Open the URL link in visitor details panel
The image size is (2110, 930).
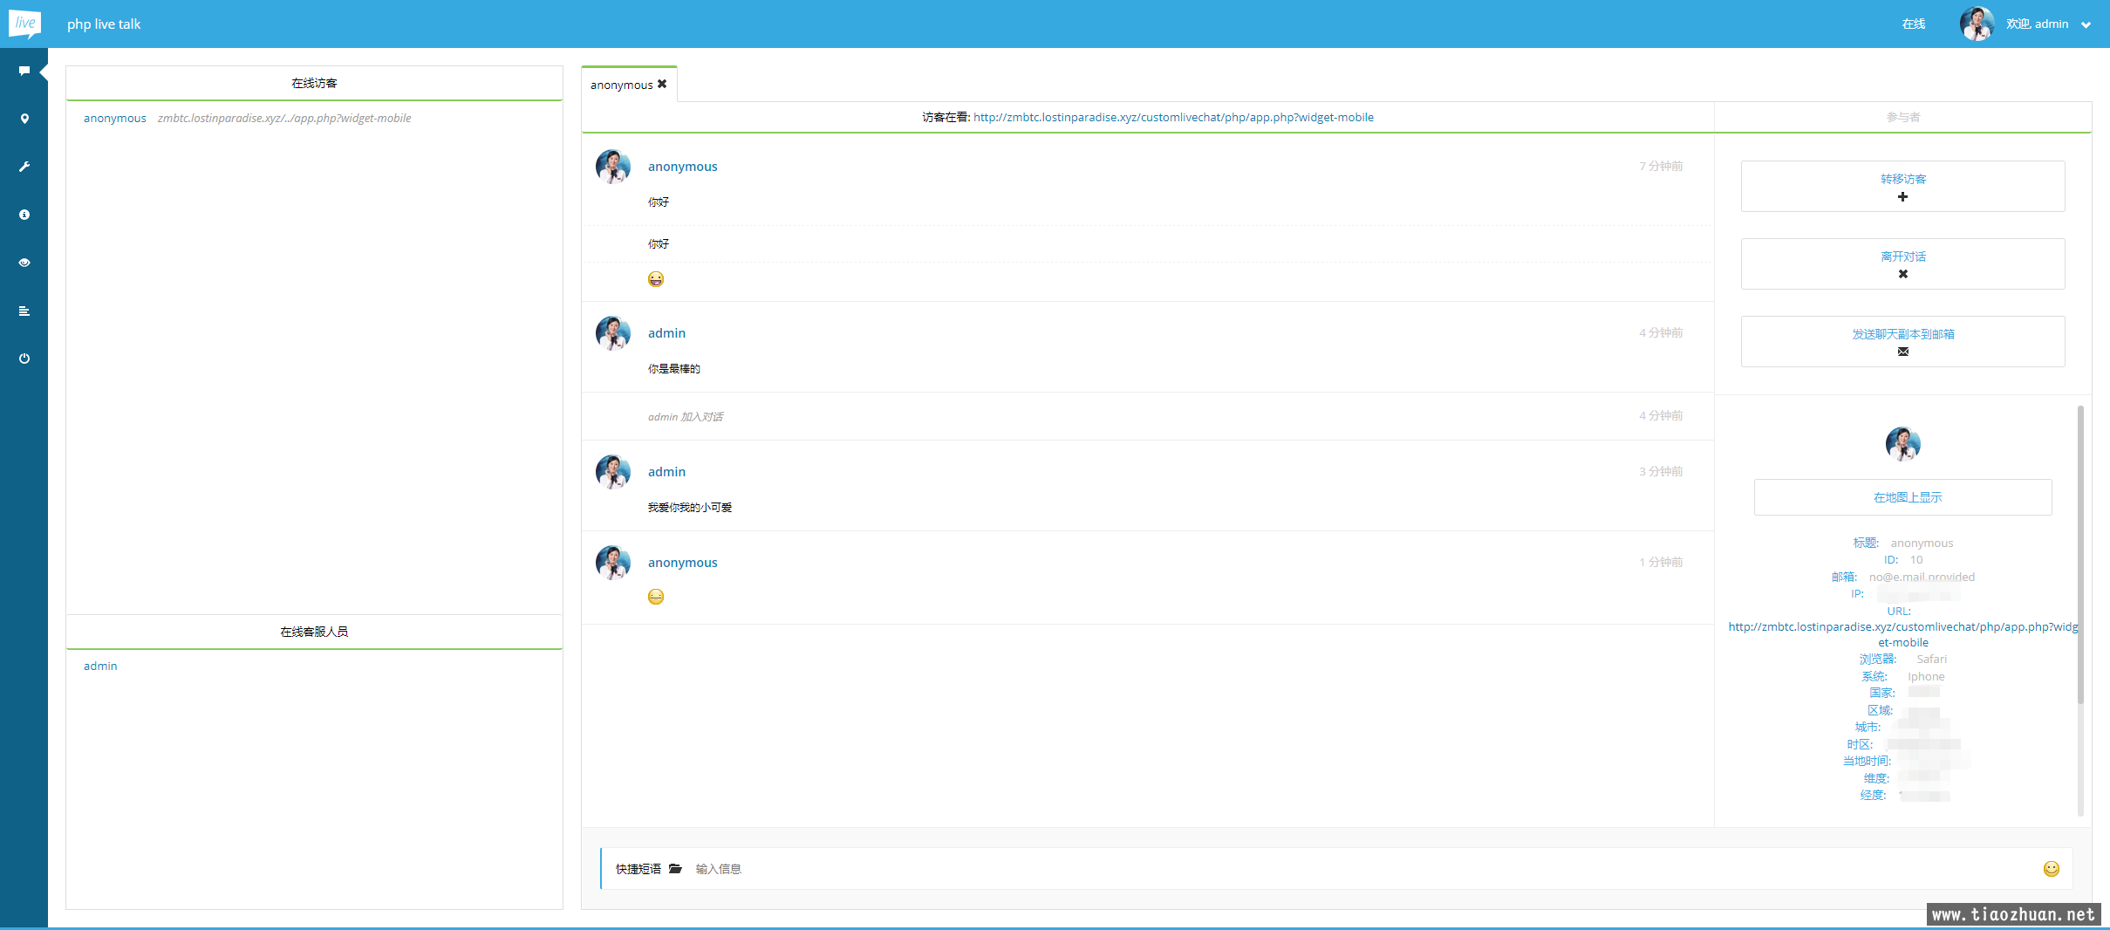[x=1902, y=634]
